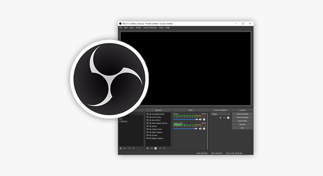
Task: Open Mic/Aux audio settings gear
Action: coord(204,120)
